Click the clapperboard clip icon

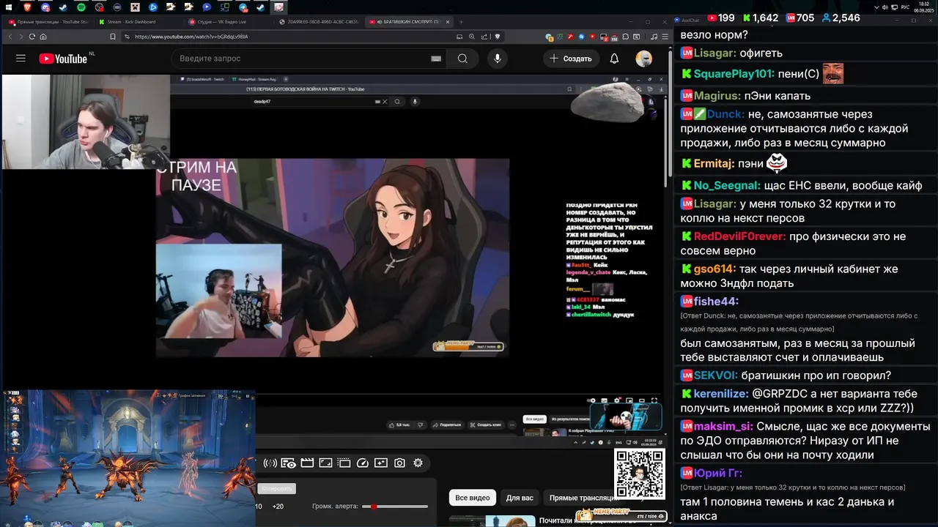coord(307,463)
